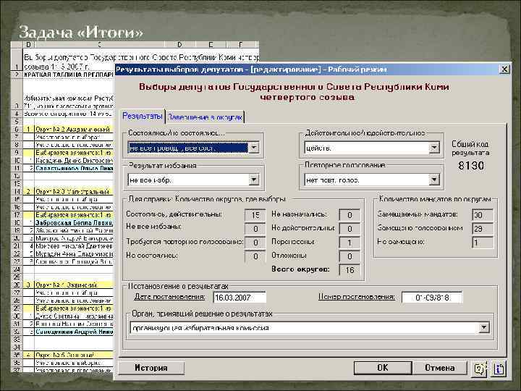The width and height of the screenshot is (521, 391).
Task: Click the Номер постановления input field
Action: click(431, 298)
